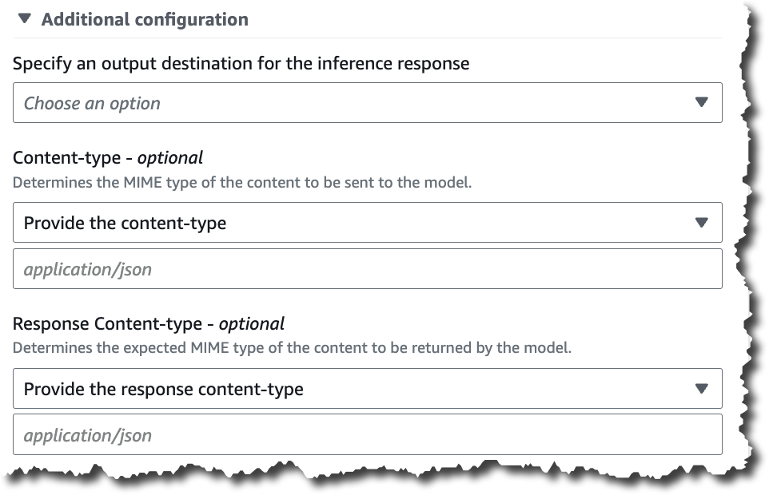Click the 'Provide the content-type' selected text
This screenshot has height=495, width=769.
[125, 223]
